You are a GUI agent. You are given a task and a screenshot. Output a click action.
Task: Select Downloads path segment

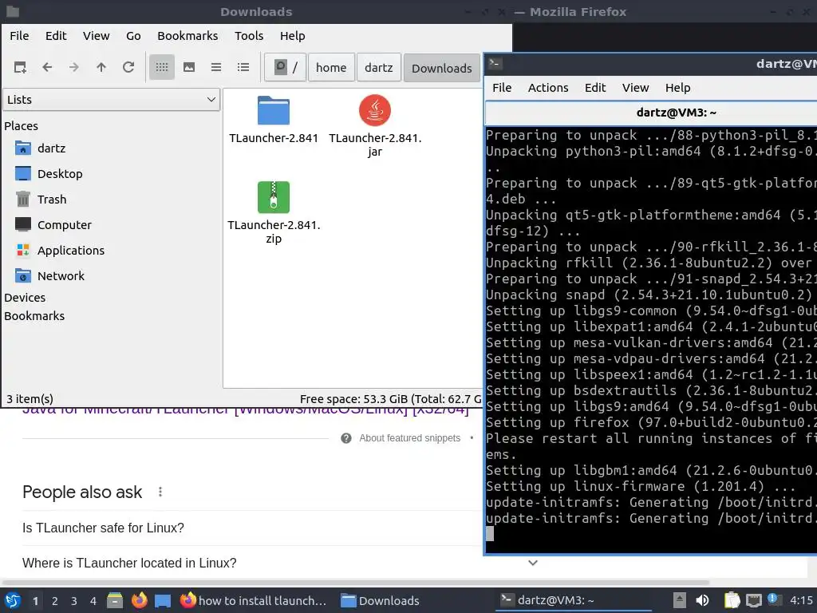pos(442,68)
